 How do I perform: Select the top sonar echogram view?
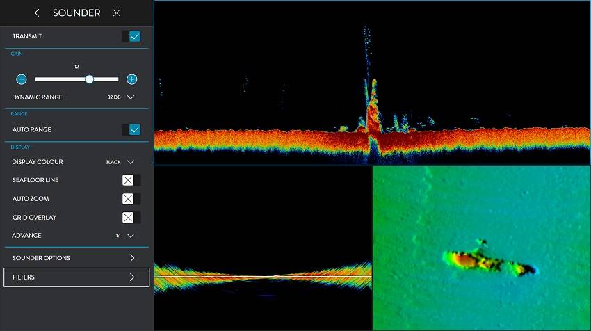(x=372, y=82)
